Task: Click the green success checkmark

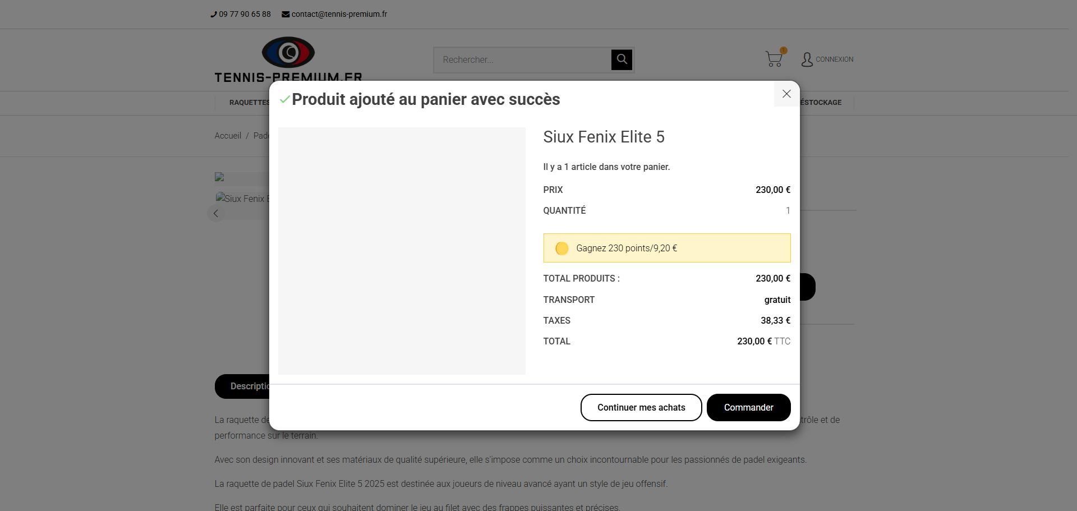Action: point(284,100)
